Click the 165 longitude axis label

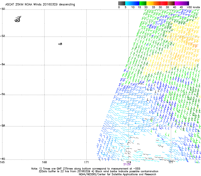point(2,162)
